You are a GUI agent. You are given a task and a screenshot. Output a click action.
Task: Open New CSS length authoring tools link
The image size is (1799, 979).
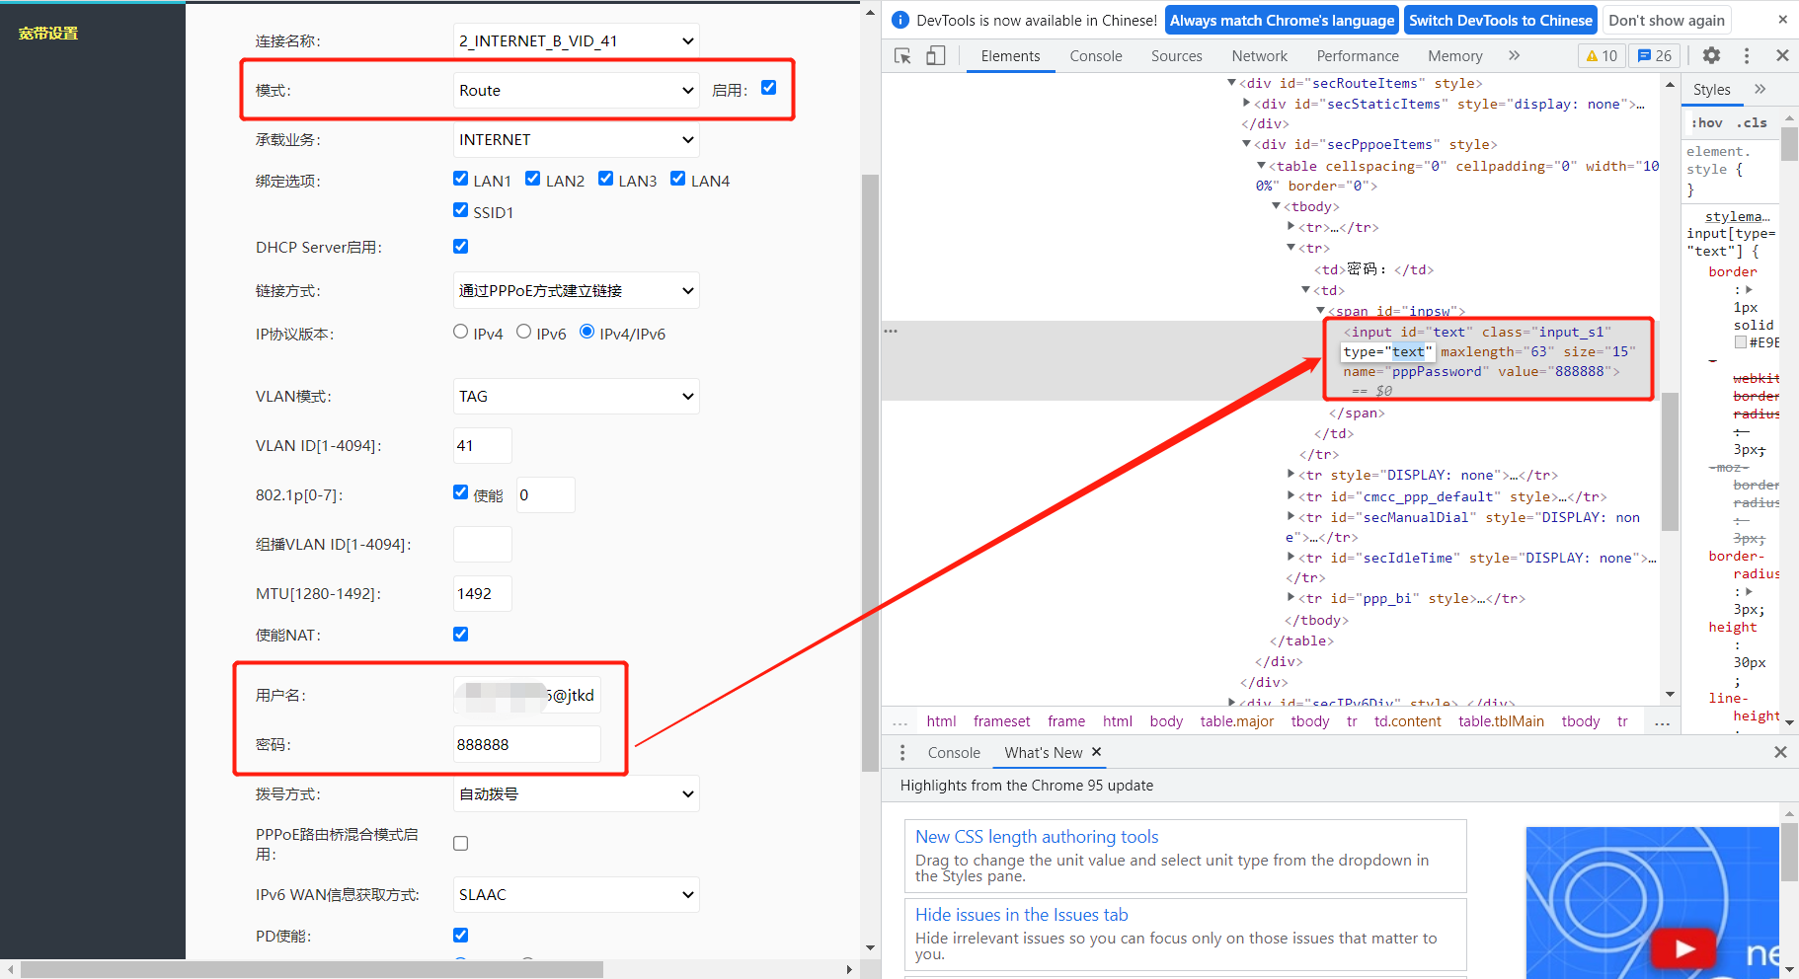[x=1036, y=837]
